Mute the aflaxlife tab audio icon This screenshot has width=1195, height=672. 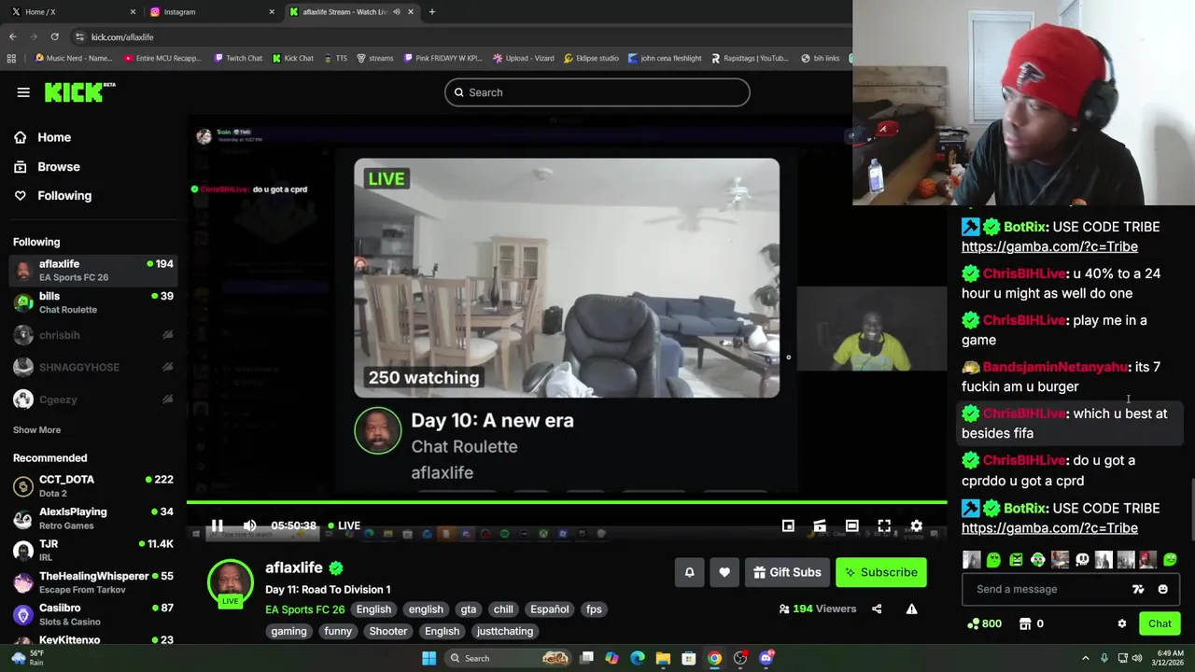click(397, 12)
